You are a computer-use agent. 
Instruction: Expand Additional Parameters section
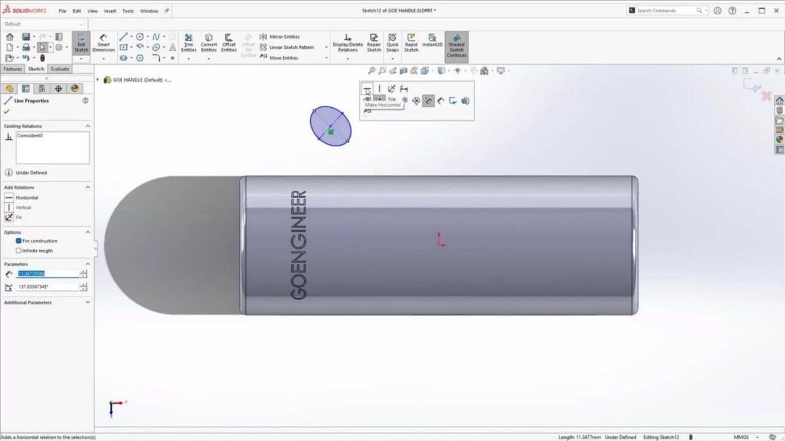click(x=88, y=302)
